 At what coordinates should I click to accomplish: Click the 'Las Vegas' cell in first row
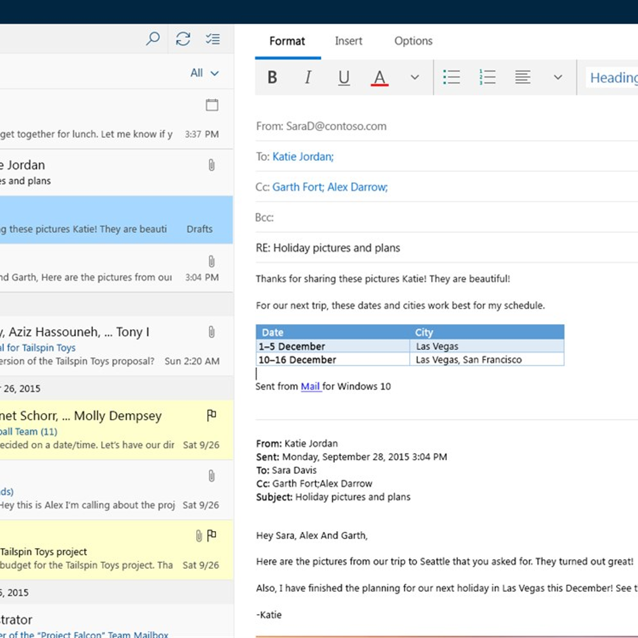[487, 346]
